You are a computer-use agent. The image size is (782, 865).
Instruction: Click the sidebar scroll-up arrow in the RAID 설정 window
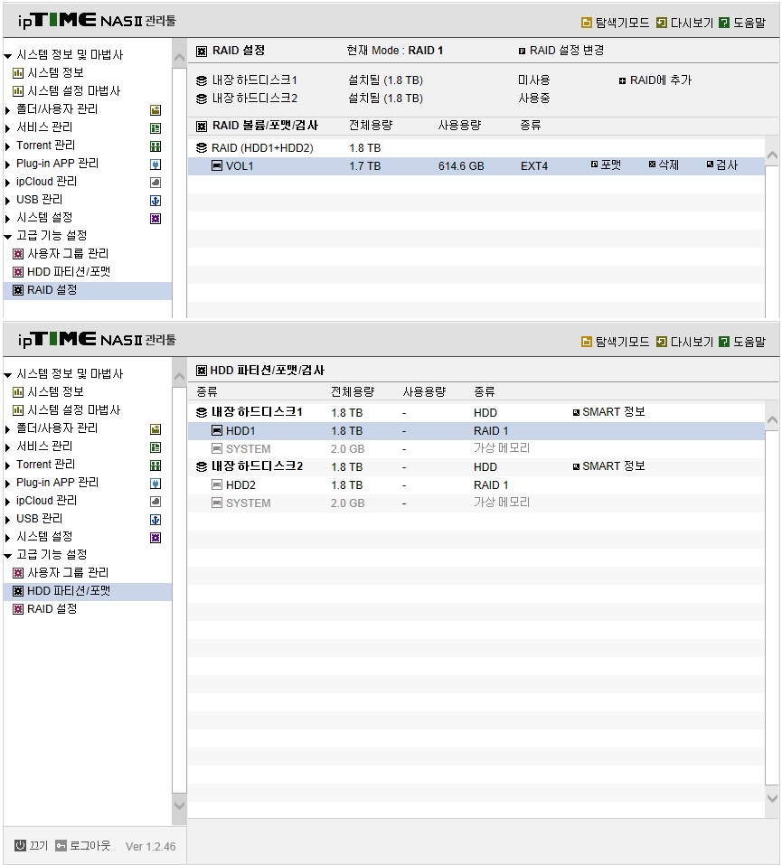[179, 57]
